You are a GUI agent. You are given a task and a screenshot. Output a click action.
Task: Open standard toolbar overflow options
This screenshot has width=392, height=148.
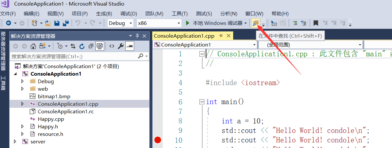pos(263,25)
